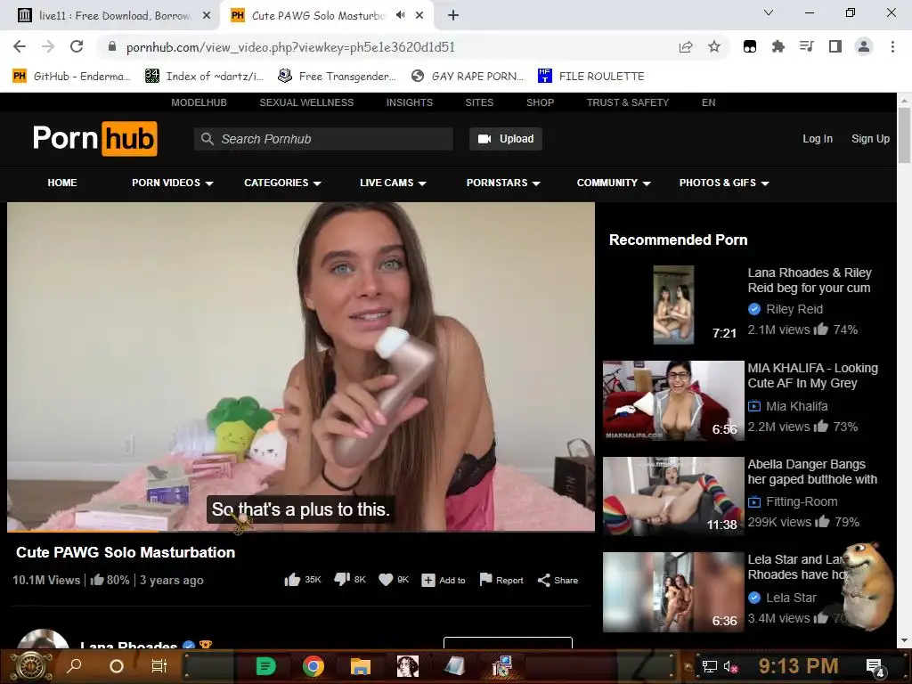Click the muted volume tray icon
The height and width of the screenshot is (684, 912).
click(730, 666)
